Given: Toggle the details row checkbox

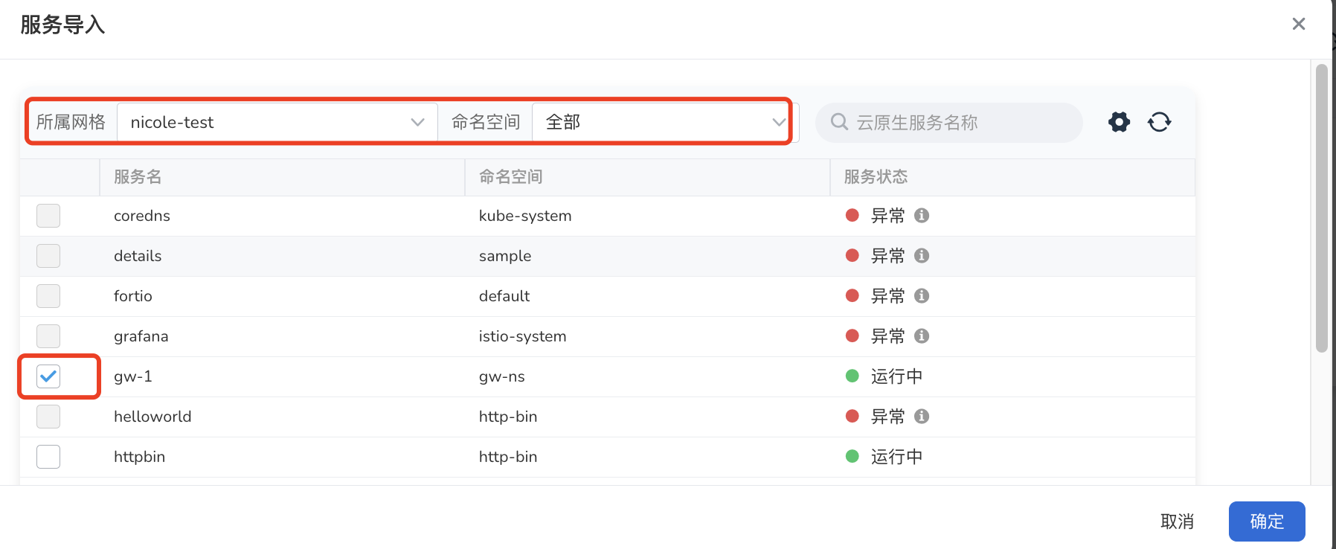Looking at the screenshot, I should point(48,256).
